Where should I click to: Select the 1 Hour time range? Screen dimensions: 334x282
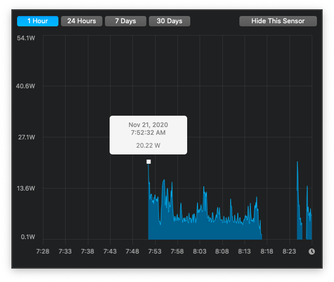point(38,21)
